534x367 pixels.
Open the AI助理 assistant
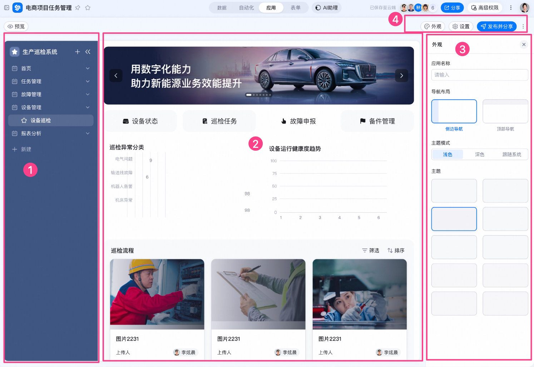(x=326, y=7)
